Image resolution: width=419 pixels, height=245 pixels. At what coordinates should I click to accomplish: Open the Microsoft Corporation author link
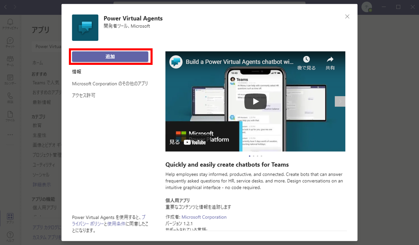click(204, 217)
